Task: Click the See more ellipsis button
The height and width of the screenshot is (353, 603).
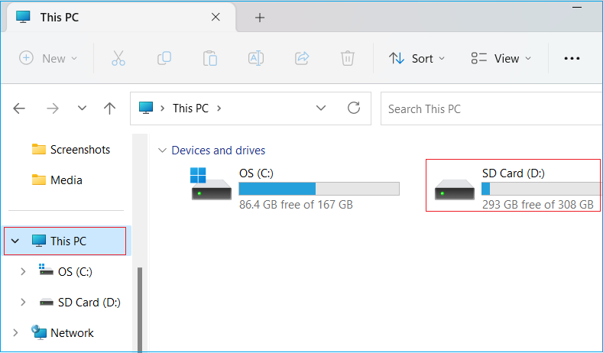Action: [x=572, y=58]
